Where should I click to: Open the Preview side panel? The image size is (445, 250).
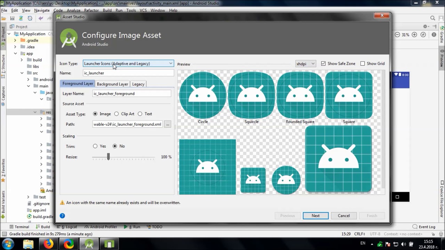pos(442,58)
